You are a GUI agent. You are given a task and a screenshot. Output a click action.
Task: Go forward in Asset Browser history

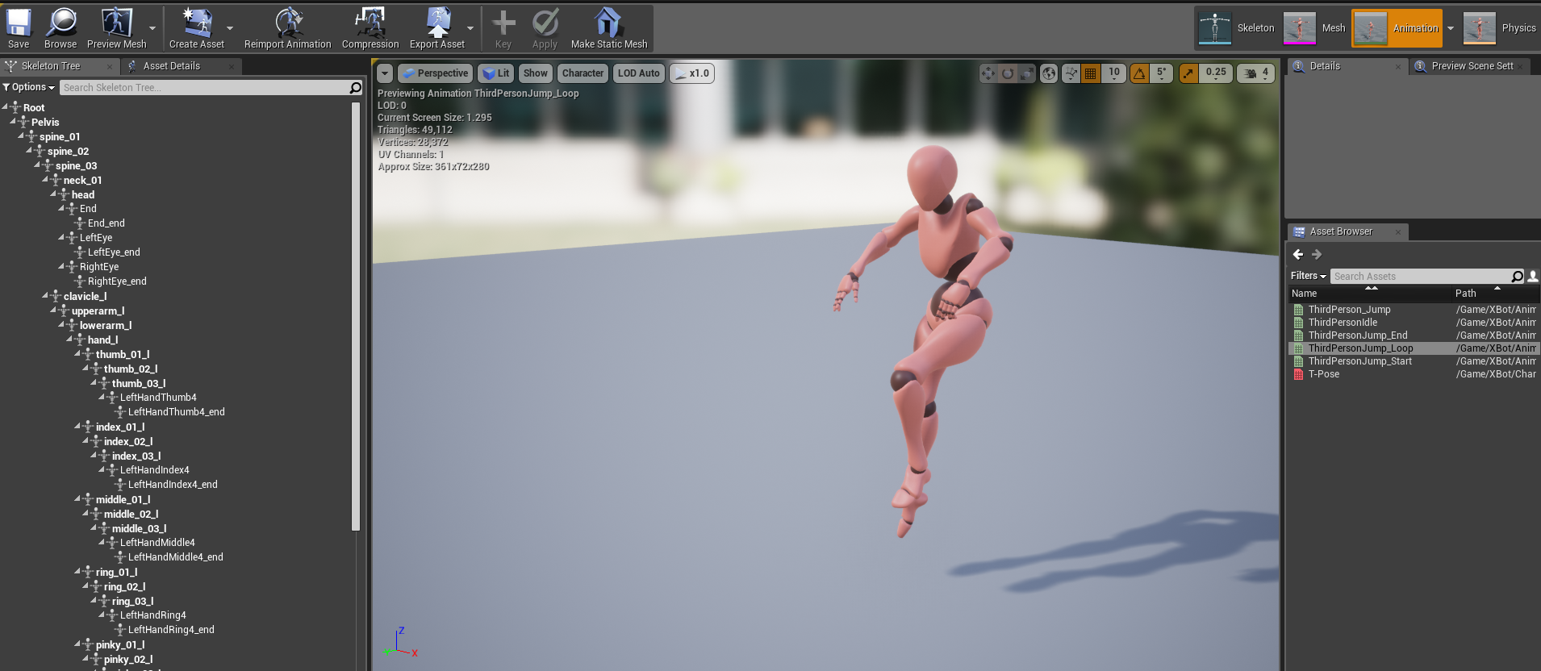(1317, 254)
